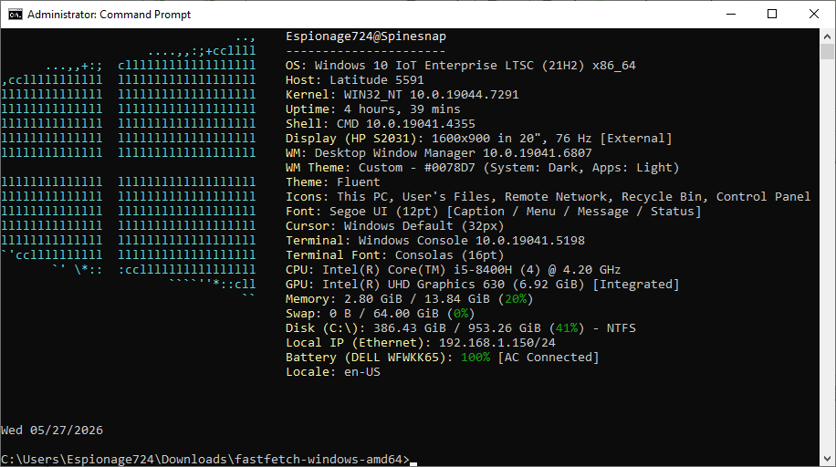Maximize the Command Prompt window
The width and height of the screenshot is (836, 467).
click(x=772, y=14)
